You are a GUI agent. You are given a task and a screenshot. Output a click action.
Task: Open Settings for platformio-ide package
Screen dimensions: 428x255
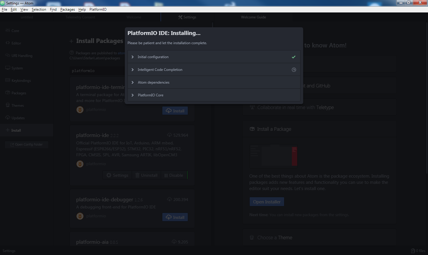(117, 175)
